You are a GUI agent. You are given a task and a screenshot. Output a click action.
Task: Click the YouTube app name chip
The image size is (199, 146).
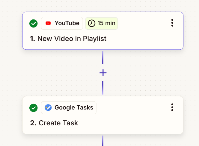point(62,23)
